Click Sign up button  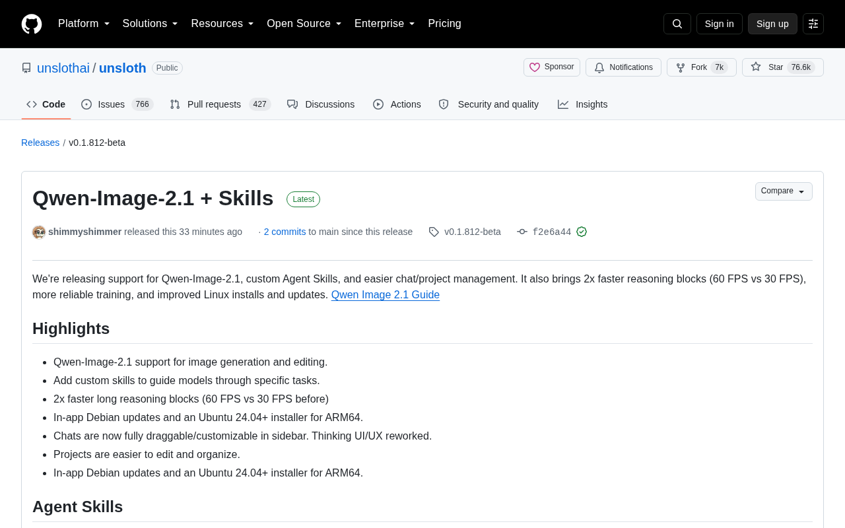[772, 24]
